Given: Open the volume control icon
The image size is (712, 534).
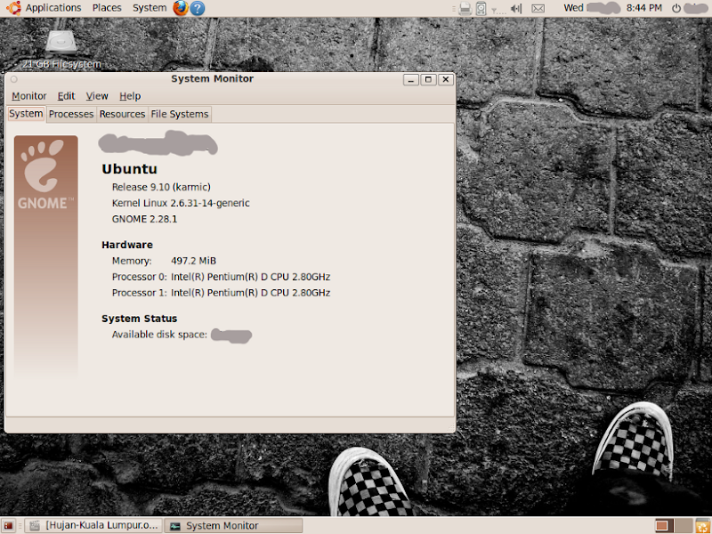Looking at the screenshot, I should click(x=516, y=8).
